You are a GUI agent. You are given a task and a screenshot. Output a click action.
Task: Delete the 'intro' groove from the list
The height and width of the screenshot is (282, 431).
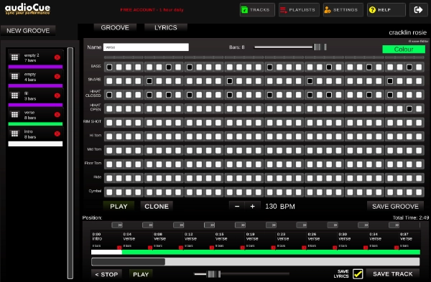click(57, 133)
